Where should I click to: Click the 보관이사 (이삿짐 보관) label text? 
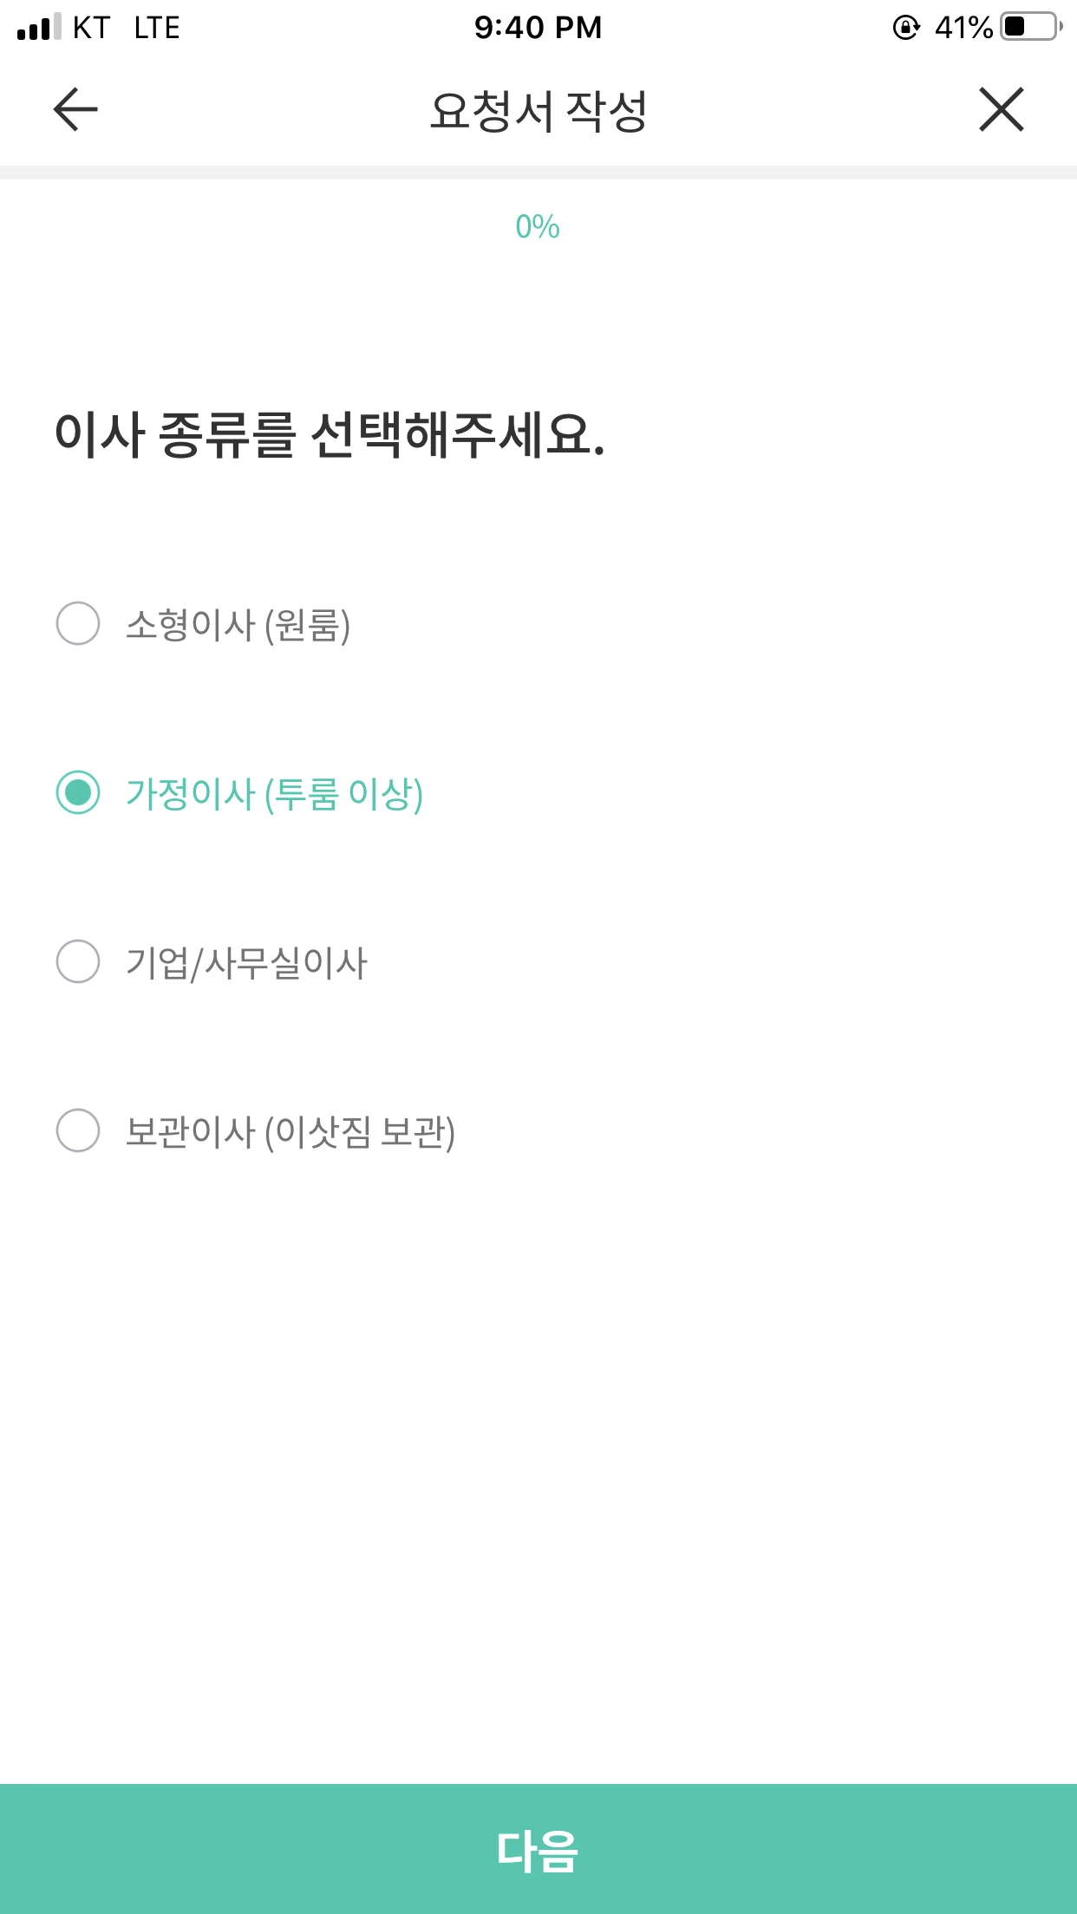coord(290,1132)
